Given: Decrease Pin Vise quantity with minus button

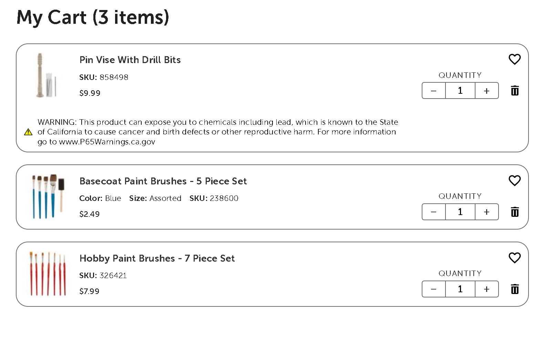Looking at the screenshot, I should [434, 91].
